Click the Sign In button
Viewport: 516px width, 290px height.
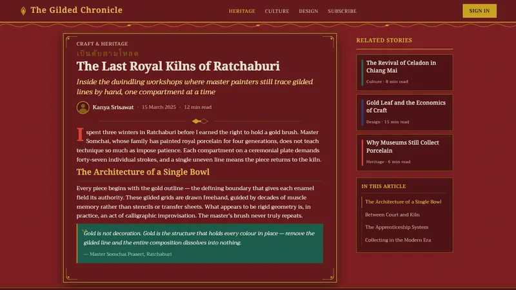tap(479, 11)
